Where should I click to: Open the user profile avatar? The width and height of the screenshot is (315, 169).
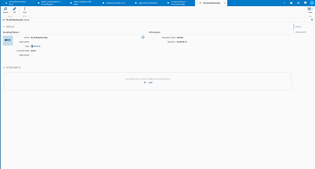click(311, 3)
